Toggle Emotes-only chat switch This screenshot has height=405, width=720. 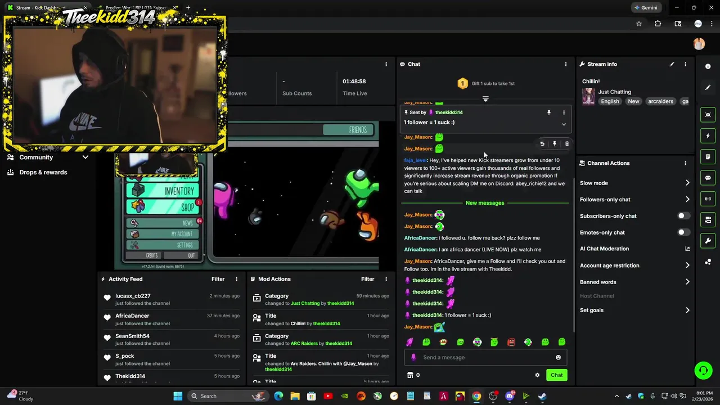(683, 232)
